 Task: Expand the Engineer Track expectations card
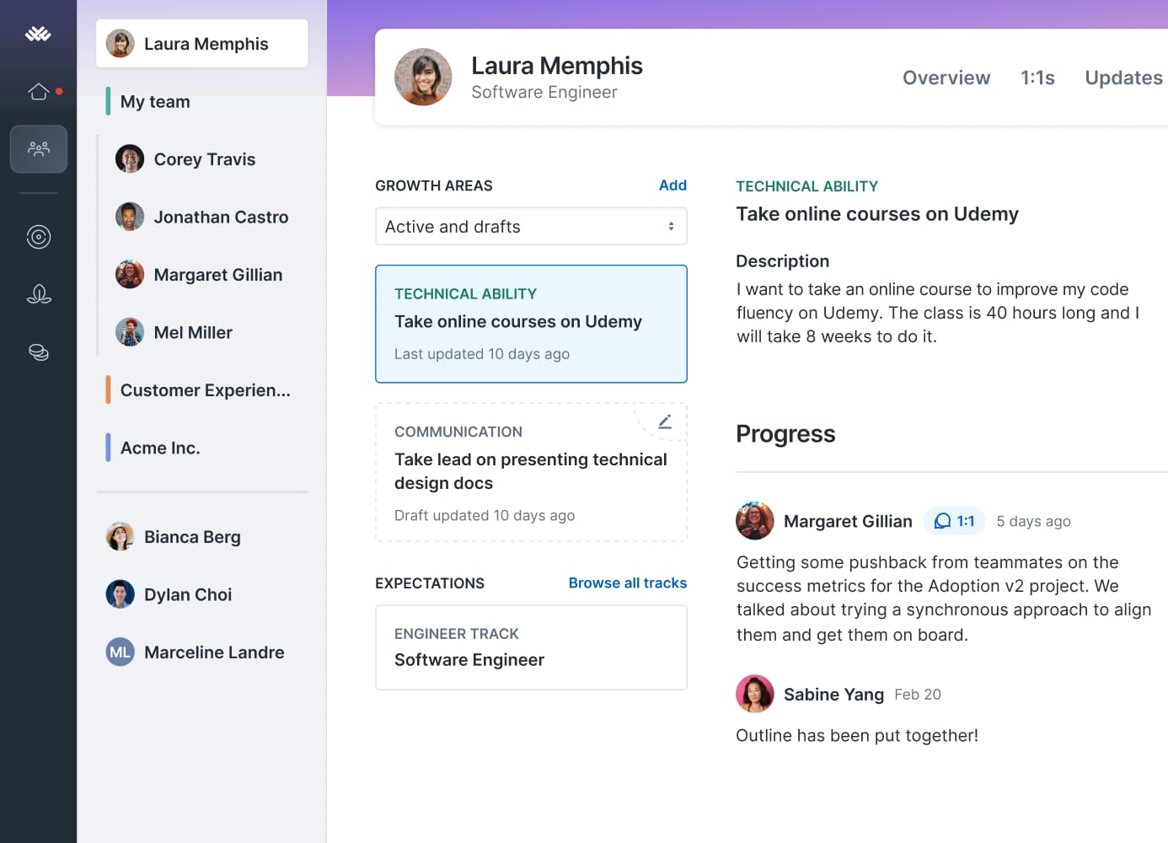pos(531,647)
